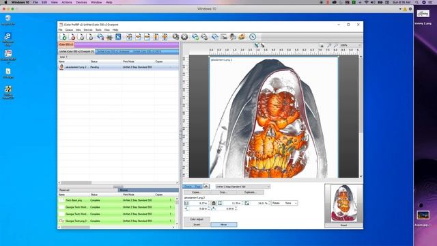
Task: Open the File menu in ProRIP
Action: [x=61, y=30]
